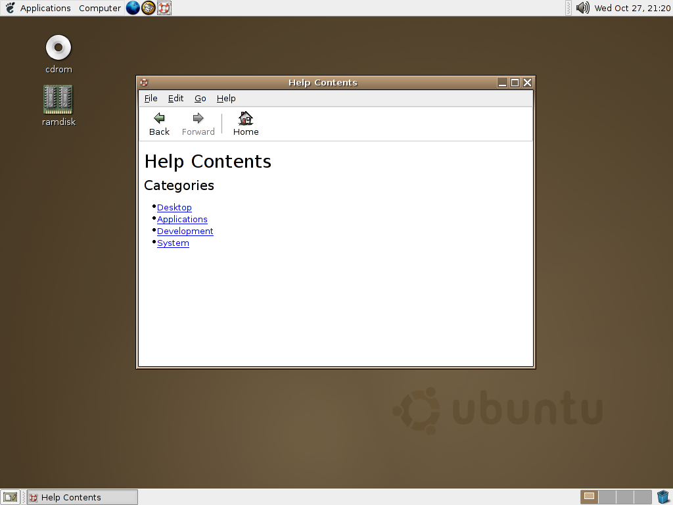This screenshot has width=673, height=505.
Task: Click the Back arrow in Help toolbar
Action: point(159,124)
